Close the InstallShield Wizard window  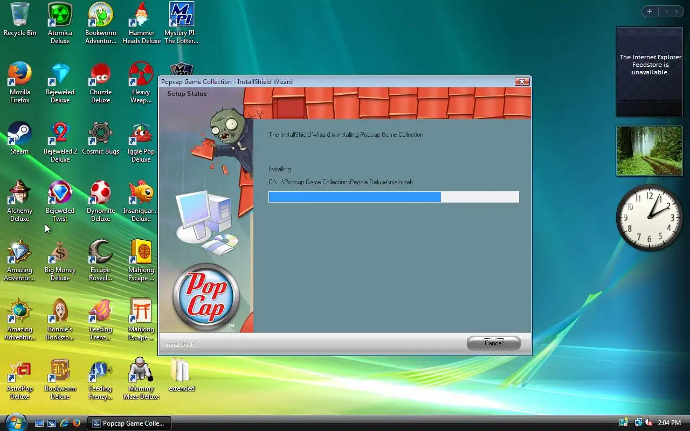coord(521,82)
